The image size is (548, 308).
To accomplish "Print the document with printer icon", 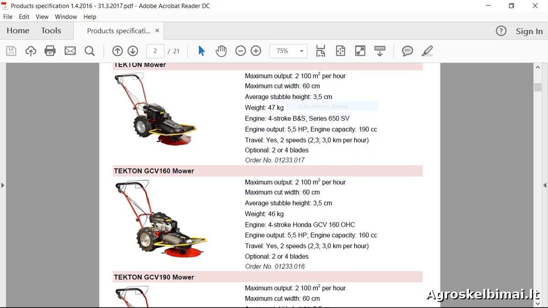I will coord(50,51).
